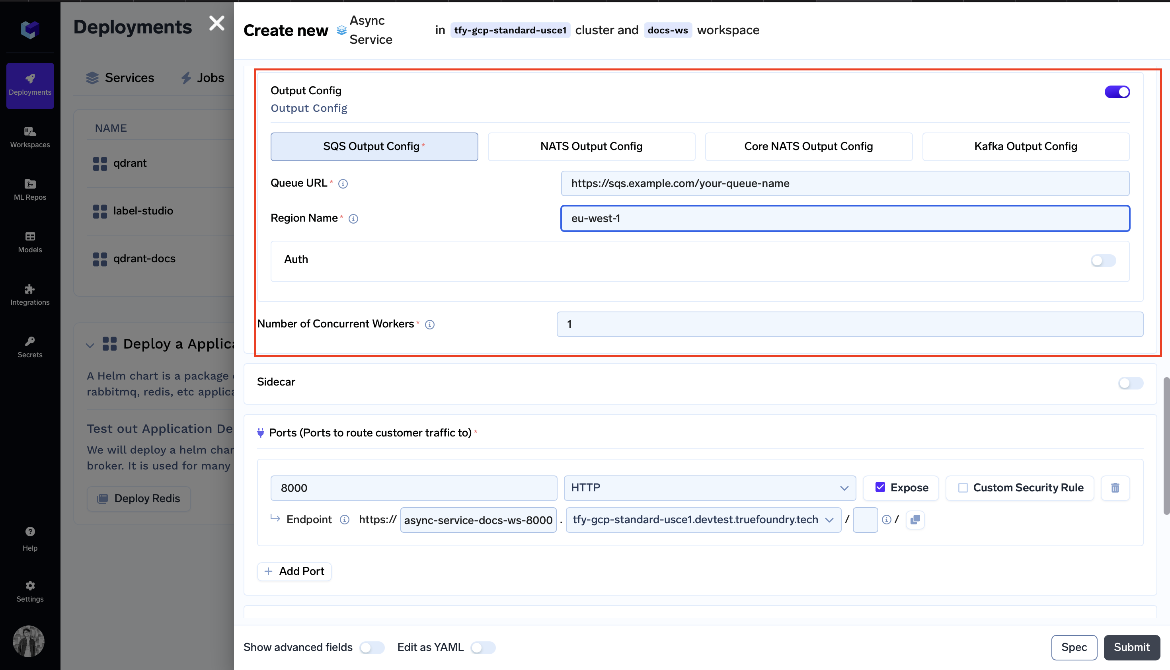Click the Queue URL input field
1170x670 pixels.
click(x=845, y=183)
